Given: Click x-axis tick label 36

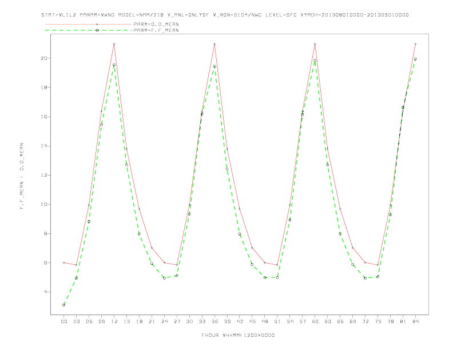Looking at the screenshot, I should pos(214,321).
